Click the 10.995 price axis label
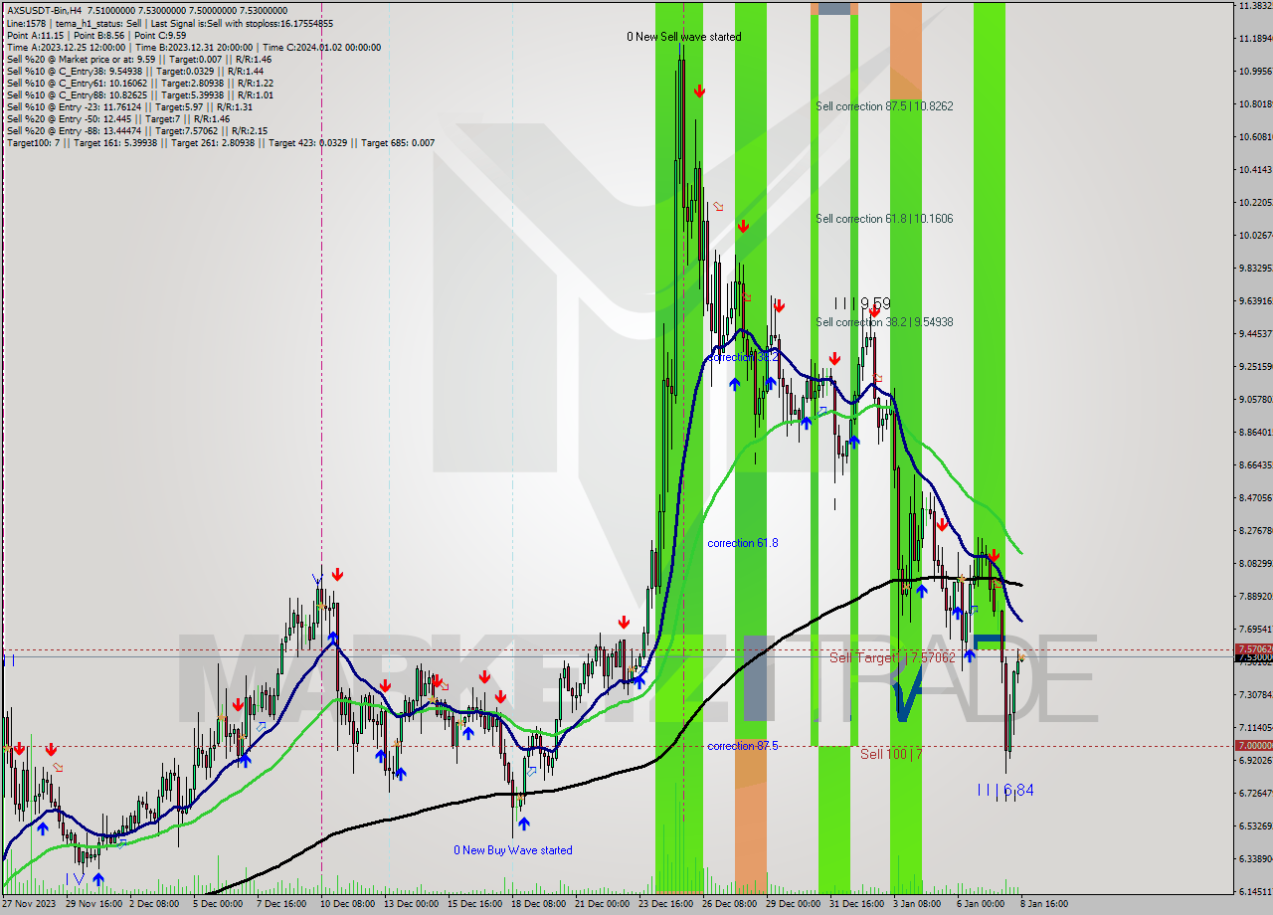The image size is (1273, 915). (1255, 72)
